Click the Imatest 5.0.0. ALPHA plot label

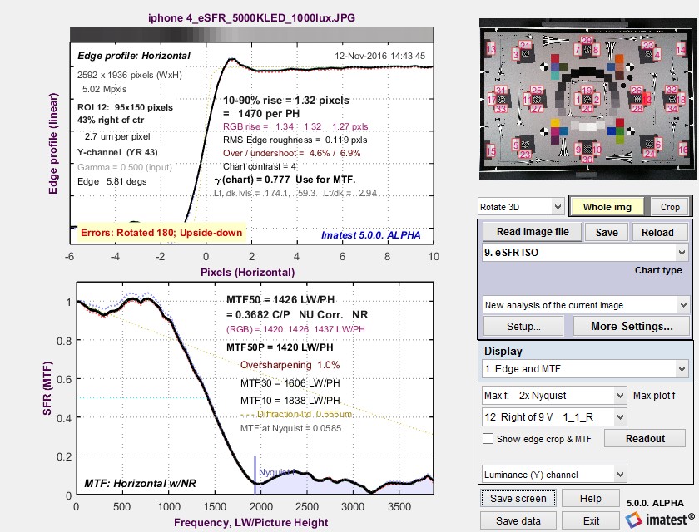370,235
